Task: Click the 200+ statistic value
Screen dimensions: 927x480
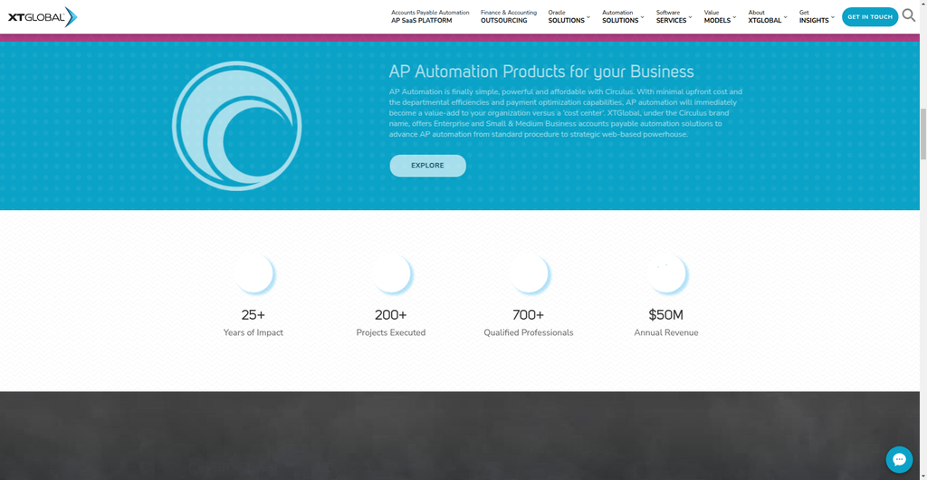Action: pos(391,314)
